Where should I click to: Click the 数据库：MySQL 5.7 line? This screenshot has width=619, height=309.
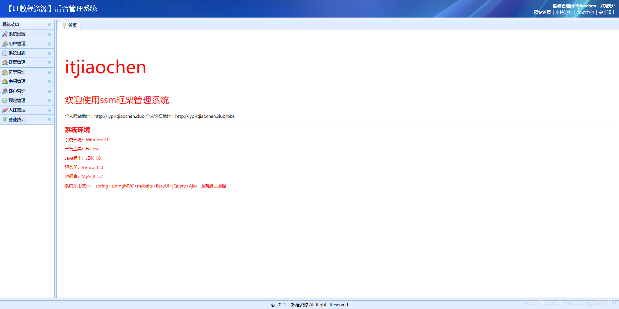(x=84, y=176)
